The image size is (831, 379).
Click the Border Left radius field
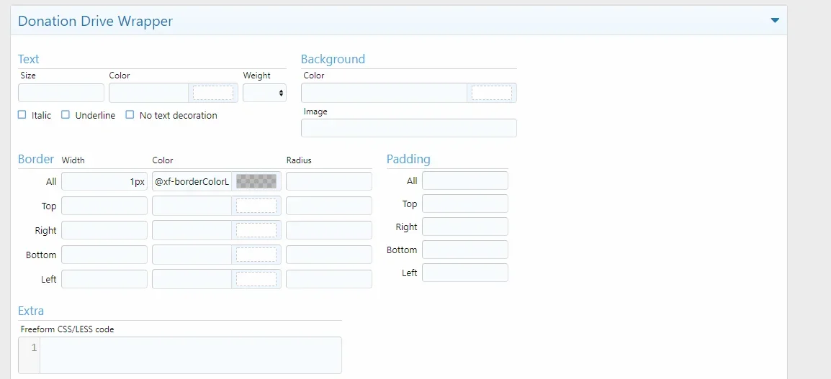pos(329,279)
